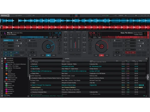Click the crossfader slider handle

click(x=75, y=55)
